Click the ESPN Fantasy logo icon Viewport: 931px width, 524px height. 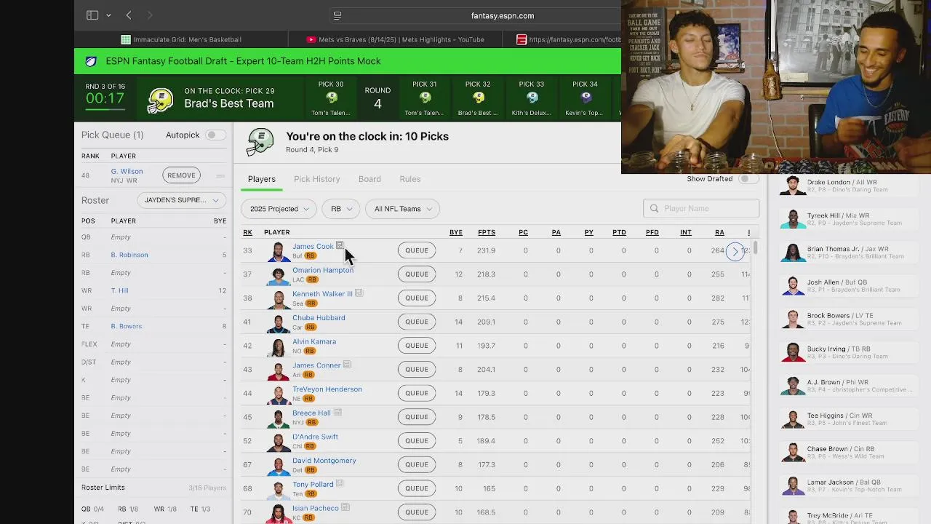[x=91, y=61]
